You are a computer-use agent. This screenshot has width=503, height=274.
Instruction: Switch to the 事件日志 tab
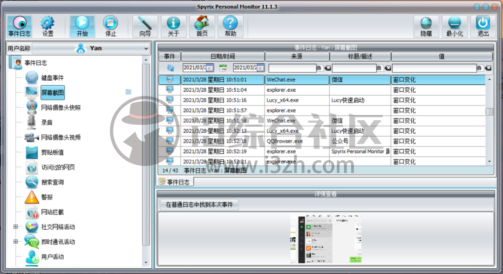175,182
